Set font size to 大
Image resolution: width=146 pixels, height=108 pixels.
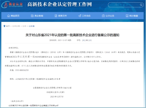click(84, 40)
